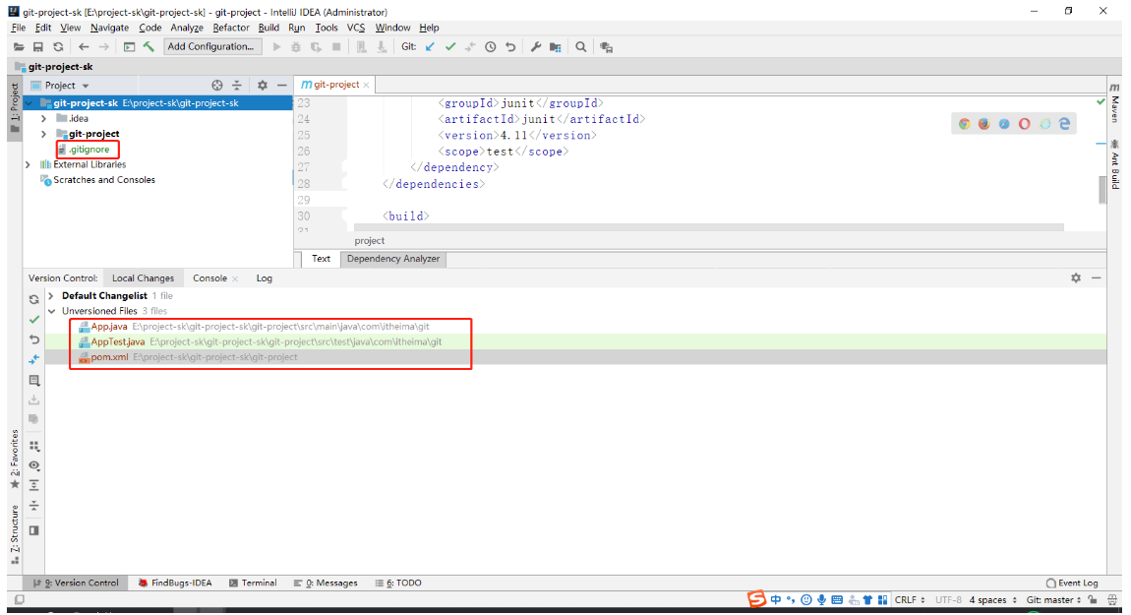The height and width of the screenshot is (615, 1131).
Task: Click Collapse All in Version Control sidebar
Action: pyautogui.click(x=33, y=505)
